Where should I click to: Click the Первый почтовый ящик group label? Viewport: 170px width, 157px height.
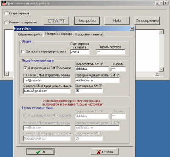click(38, 60)
